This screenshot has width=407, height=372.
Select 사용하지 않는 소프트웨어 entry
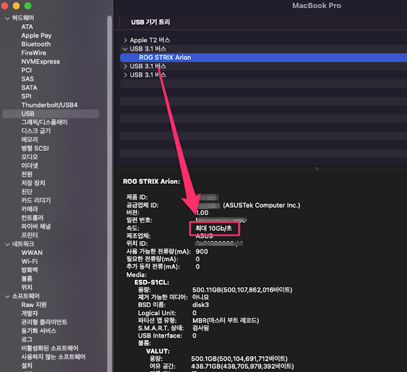(53, 357)
